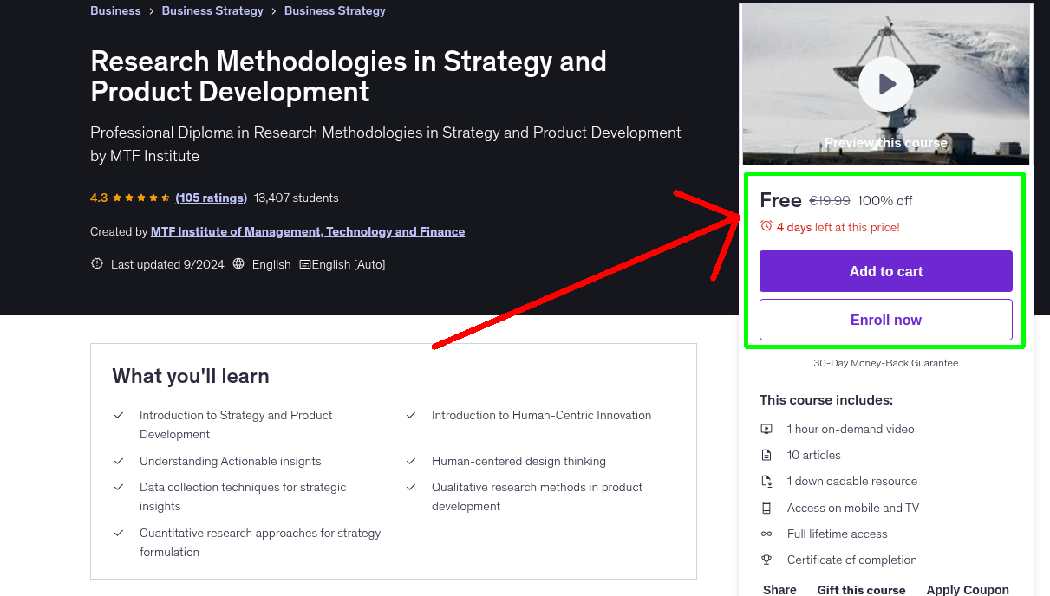This screenshot has width=1050, height=596.
Task: Click the course preview thumbnail image
Action: pyautogui.click(x=886, y=84)
